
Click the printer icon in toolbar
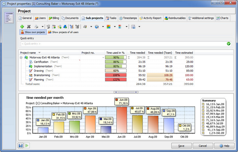(36, 27)
